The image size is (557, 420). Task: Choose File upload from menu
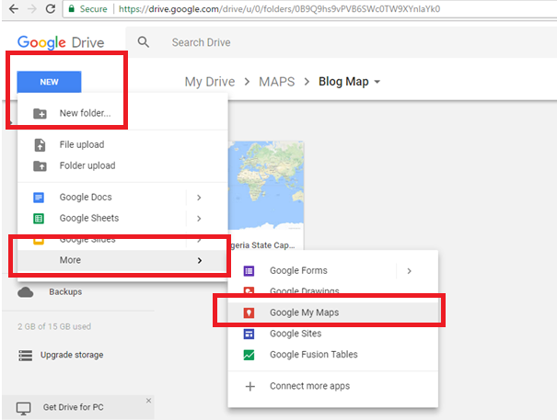click(x=122, y=144)
